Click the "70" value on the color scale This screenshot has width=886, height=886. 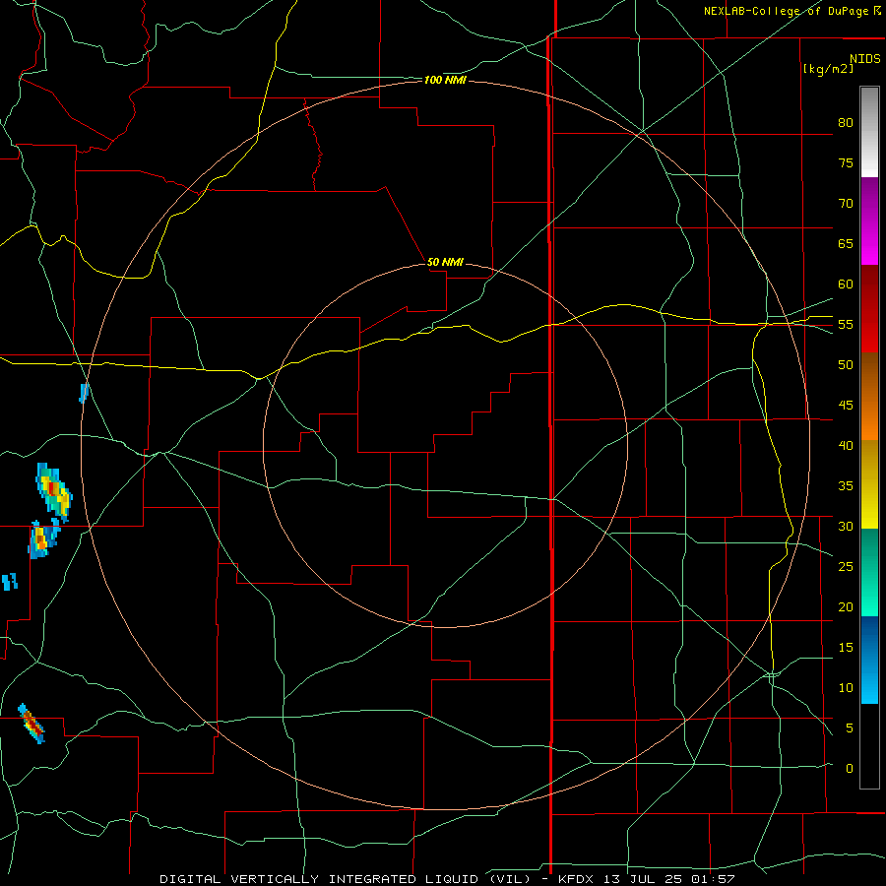846,204
